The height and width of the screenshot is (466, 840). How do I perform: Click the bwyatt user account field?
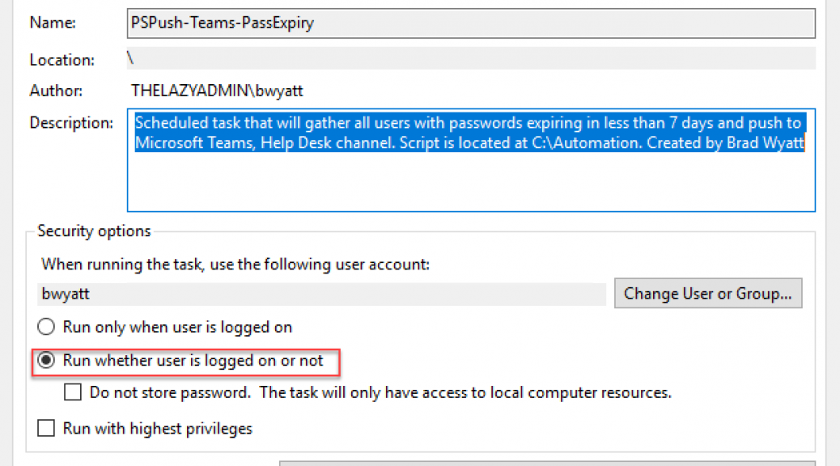(x=321, y=294)
